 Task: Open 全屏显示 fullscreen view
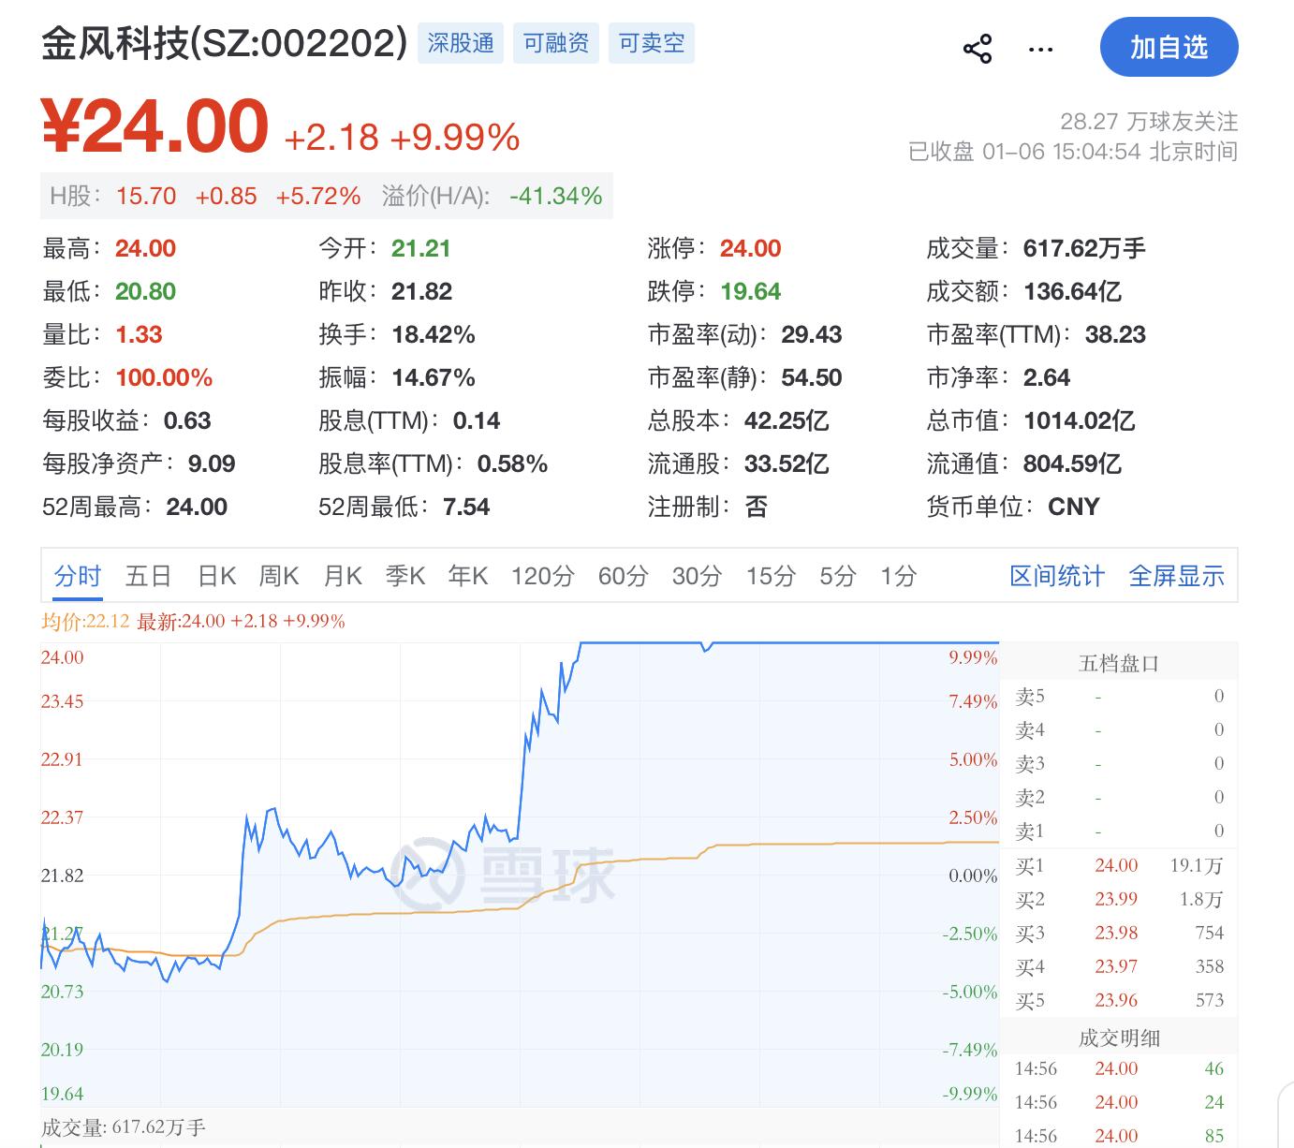point(1177,576)
